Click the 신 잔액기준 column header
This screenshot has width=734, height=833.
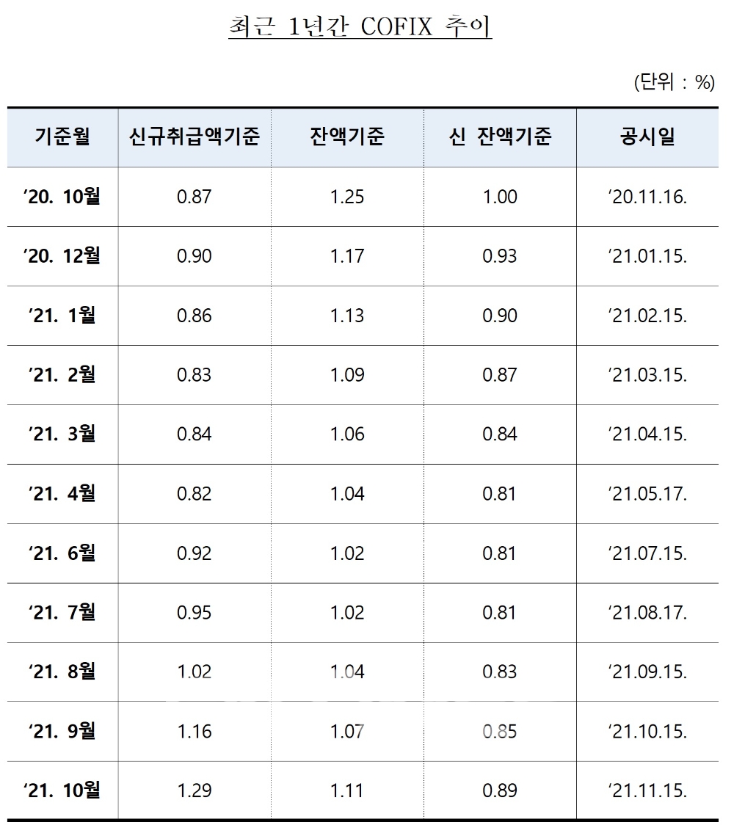coord(500,137)
